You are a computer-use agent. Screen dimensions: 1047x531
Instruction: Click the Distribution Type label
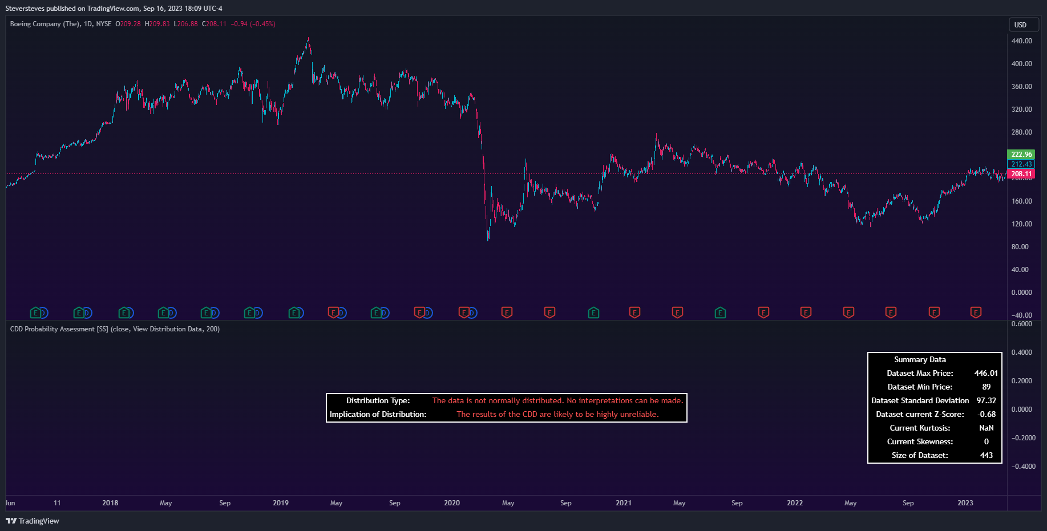coord(378,401)
